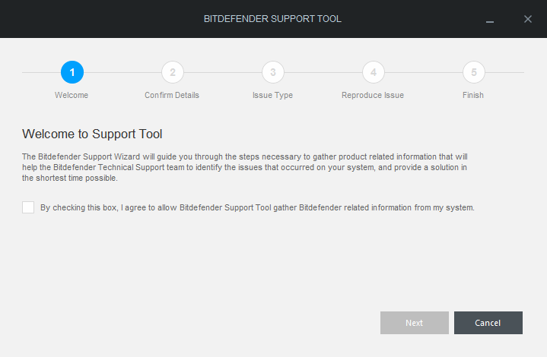Click the 'Welcome to Support Tool' heading
The height and width of the screenshot is (357, 547).
click(92, 134)
